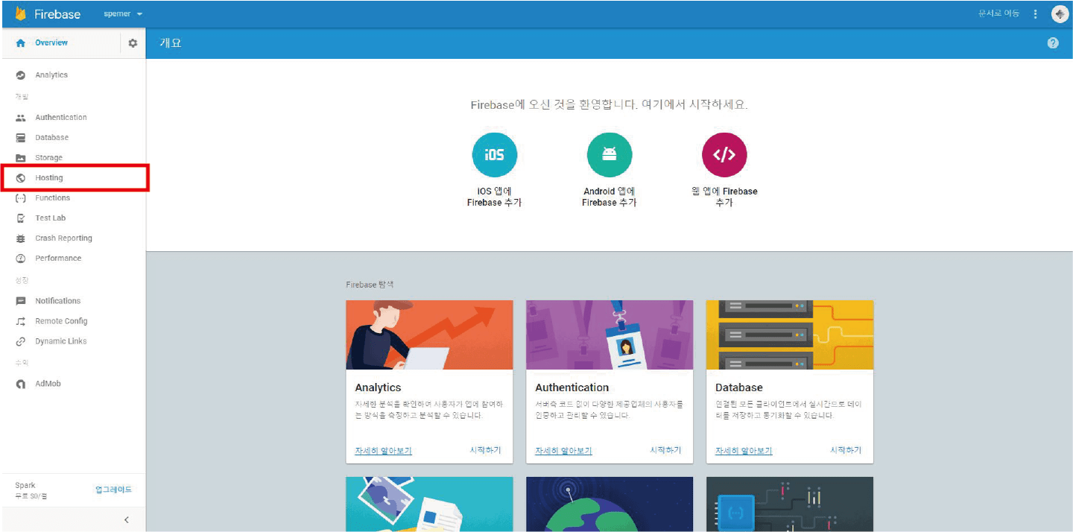The image size is (1073, 532).
Task: Click the Test Lab icon
Action: point(21,218)
